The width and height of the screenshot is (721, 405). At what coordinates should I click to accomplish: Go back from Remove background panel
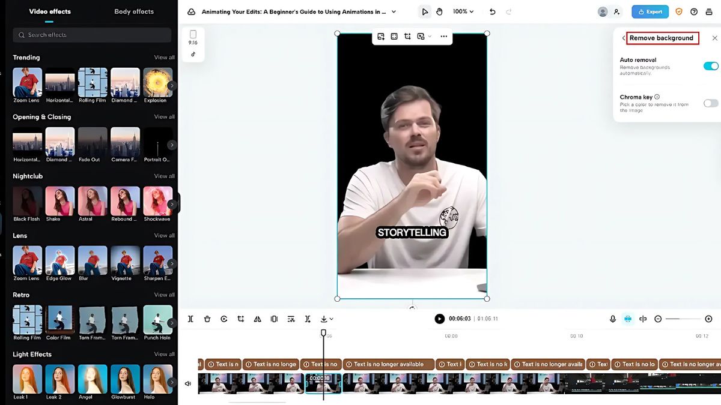[623, 38]
